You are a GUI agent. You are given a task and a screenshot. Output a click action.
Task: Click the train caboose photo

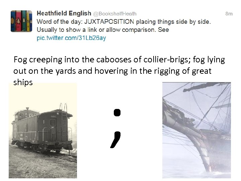click(x=43, y=130)
